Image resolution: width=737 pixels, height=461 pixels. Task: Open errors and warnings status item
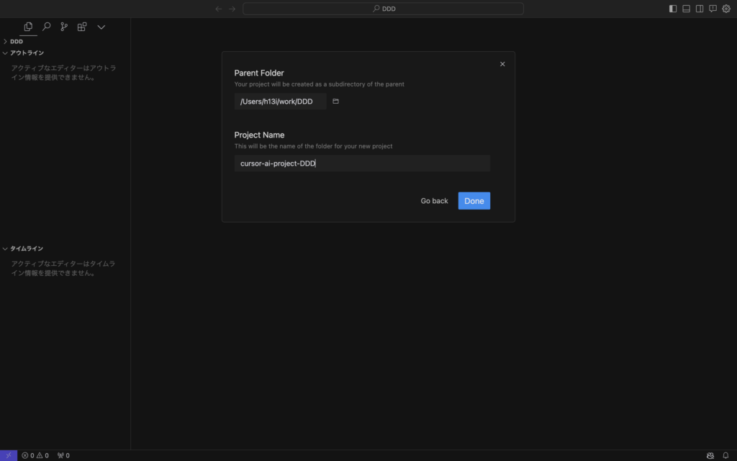35,455
